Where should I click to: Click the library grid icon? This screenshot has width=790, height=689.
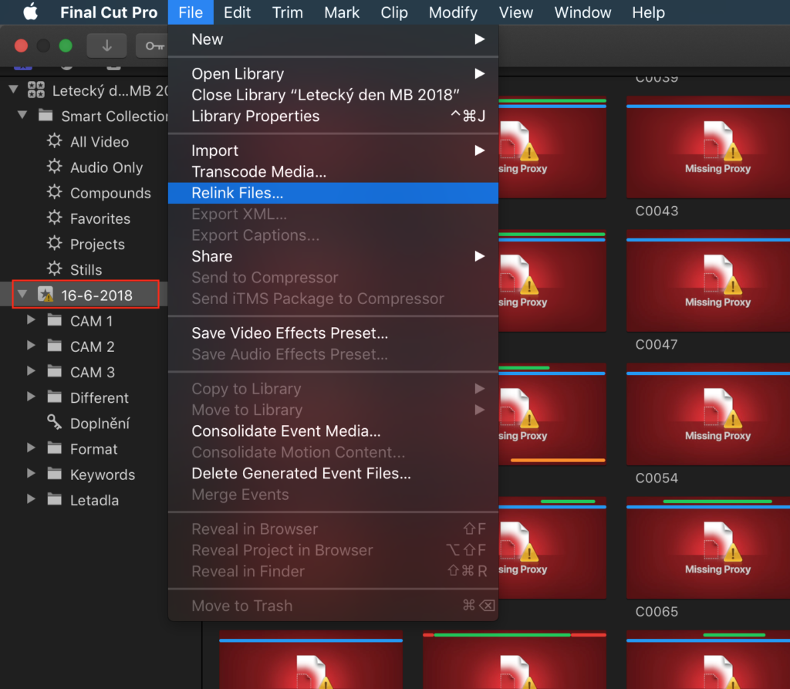pyautogui.click(x=36, y=90)
